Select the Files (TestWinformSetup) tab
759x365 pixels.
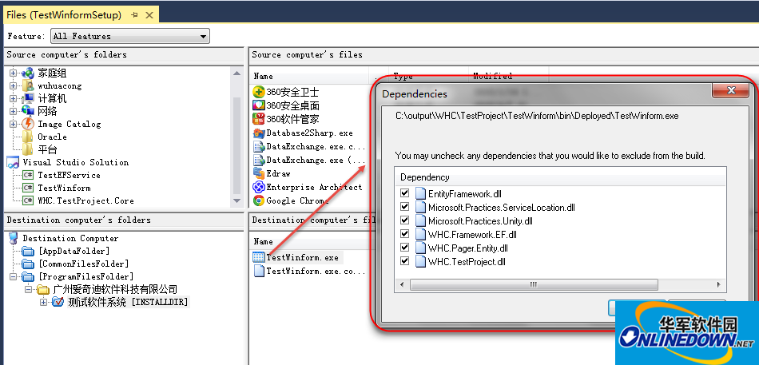coord(64,15)
